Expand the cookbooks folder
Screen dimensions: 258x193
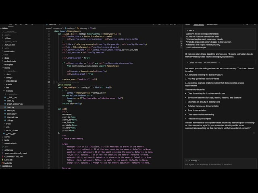point(3,51)
